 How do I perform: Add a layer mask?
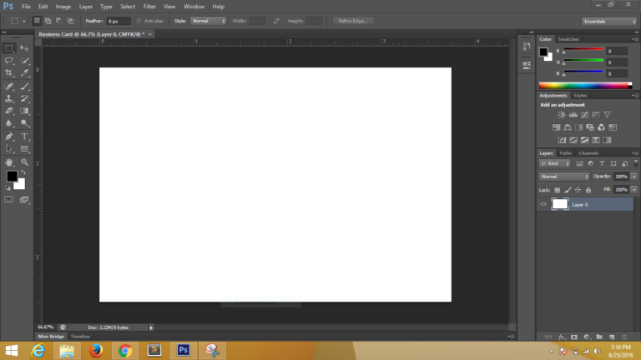574,337
